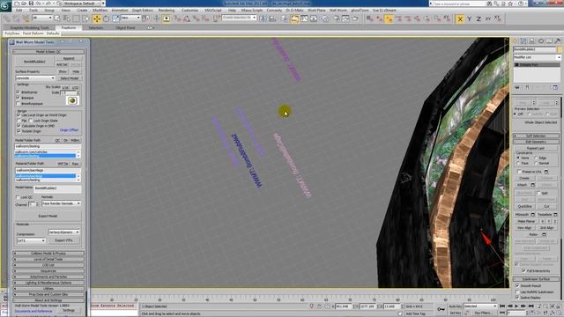The width and height of the screenshot is (564, 317).
Task: Open the Utilities hammer panel tab
Action: (x=558, y=41)
